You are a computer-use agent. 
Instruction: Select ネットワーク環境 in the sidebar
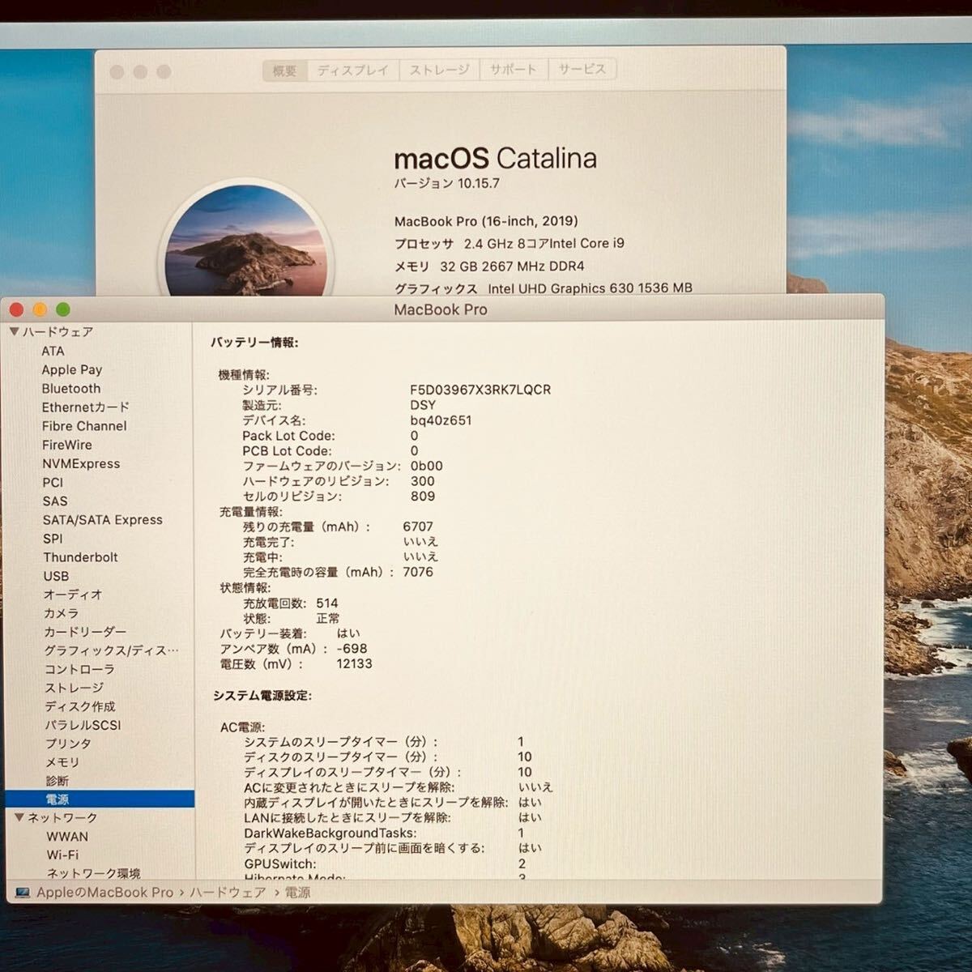(93, 873)
